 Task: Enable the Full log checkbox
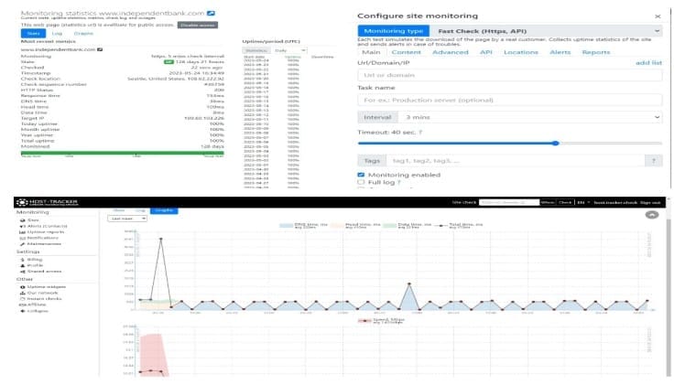click(x=361, y=182)
